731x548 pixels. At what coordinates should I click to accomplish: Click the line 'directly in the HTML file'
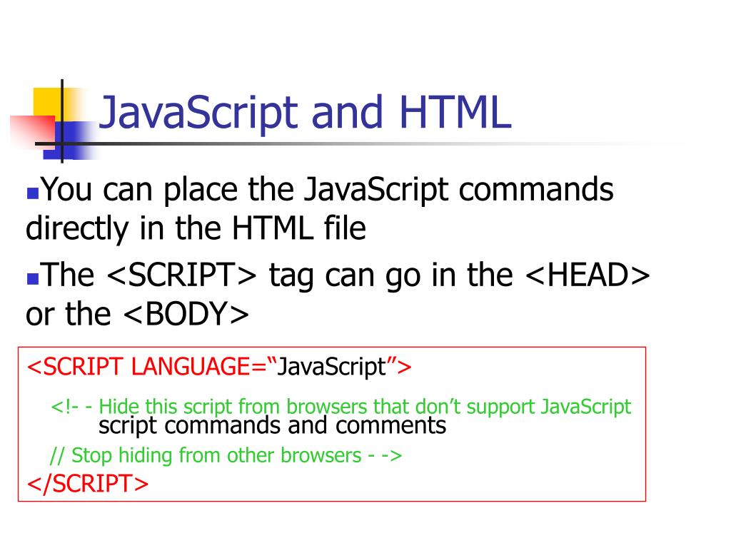point(196,228)
